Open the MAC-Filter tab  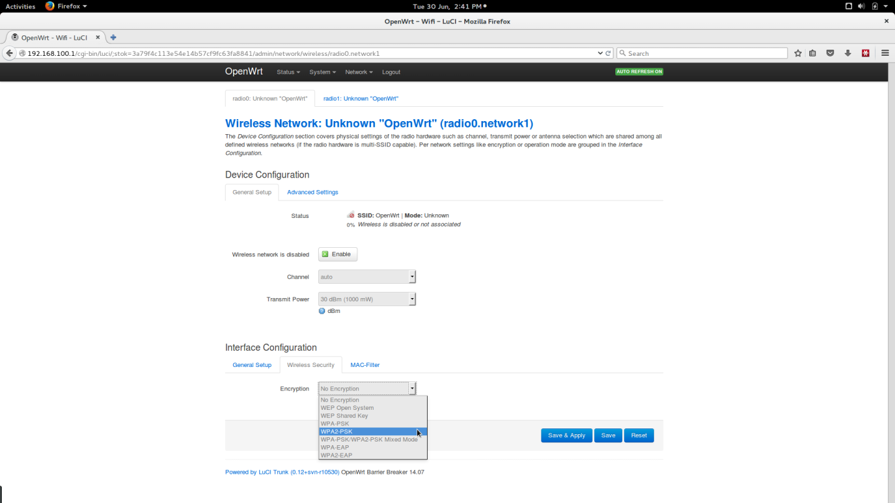365,365
